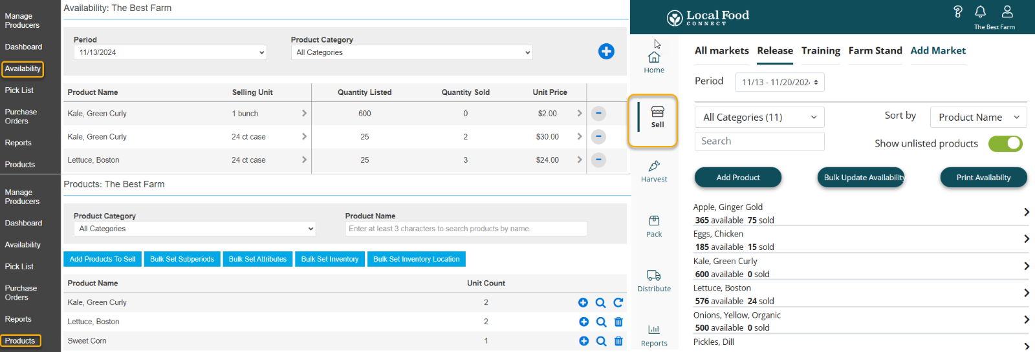The height and width of the screenshot is (352, 1035).
Task: Delete the Sweet Corn product with trash icon
Action: click(x=618, y=341)
